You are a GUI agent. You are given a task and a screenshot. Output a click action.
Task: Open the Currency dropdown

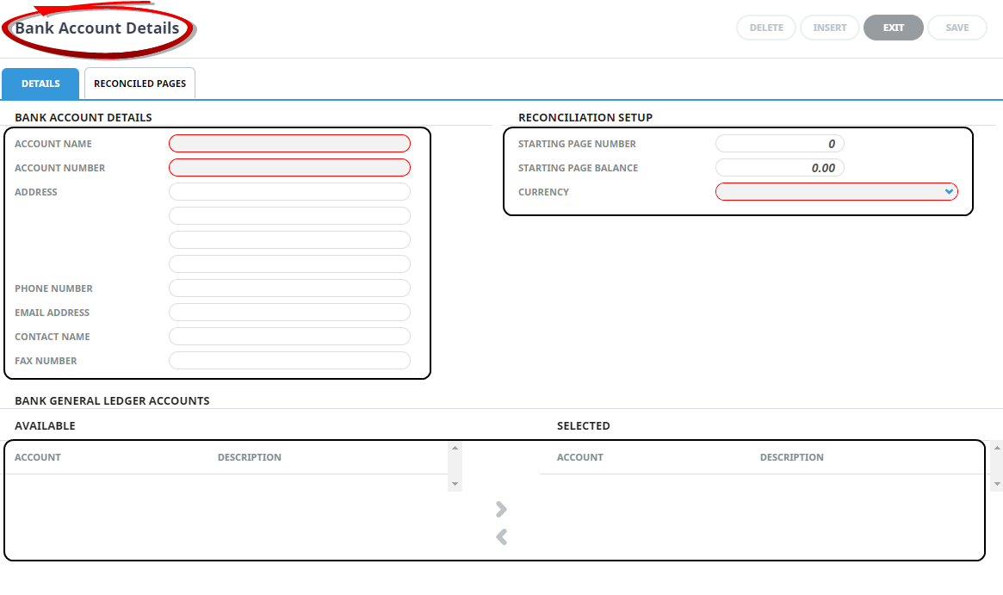pyautogui.click(x=836, y=192)
